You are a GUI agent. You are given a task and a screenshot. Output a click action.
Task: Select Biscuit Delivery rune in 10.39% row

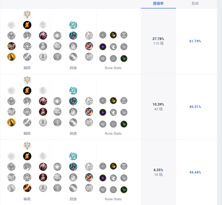pos(89,112)
